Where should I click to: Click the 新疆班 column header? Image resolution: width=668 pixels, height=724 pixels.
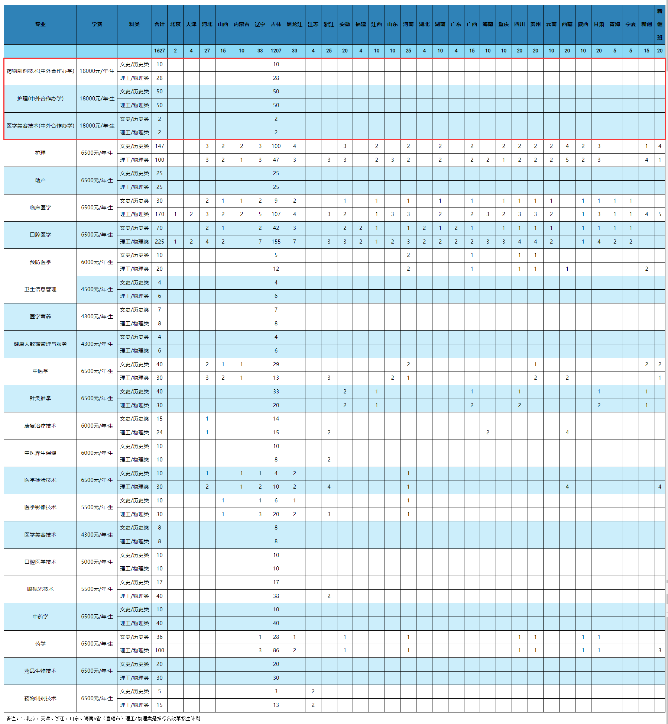coord(659,25)
